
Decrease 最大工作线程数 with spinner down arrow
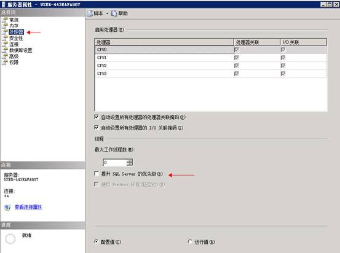[130, 164]
